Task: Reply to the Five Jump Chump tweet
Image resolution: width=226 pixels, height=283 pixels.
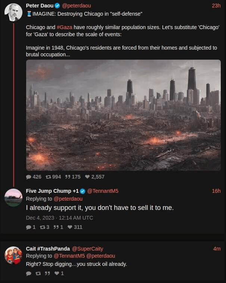Action: tap(29, 227)
